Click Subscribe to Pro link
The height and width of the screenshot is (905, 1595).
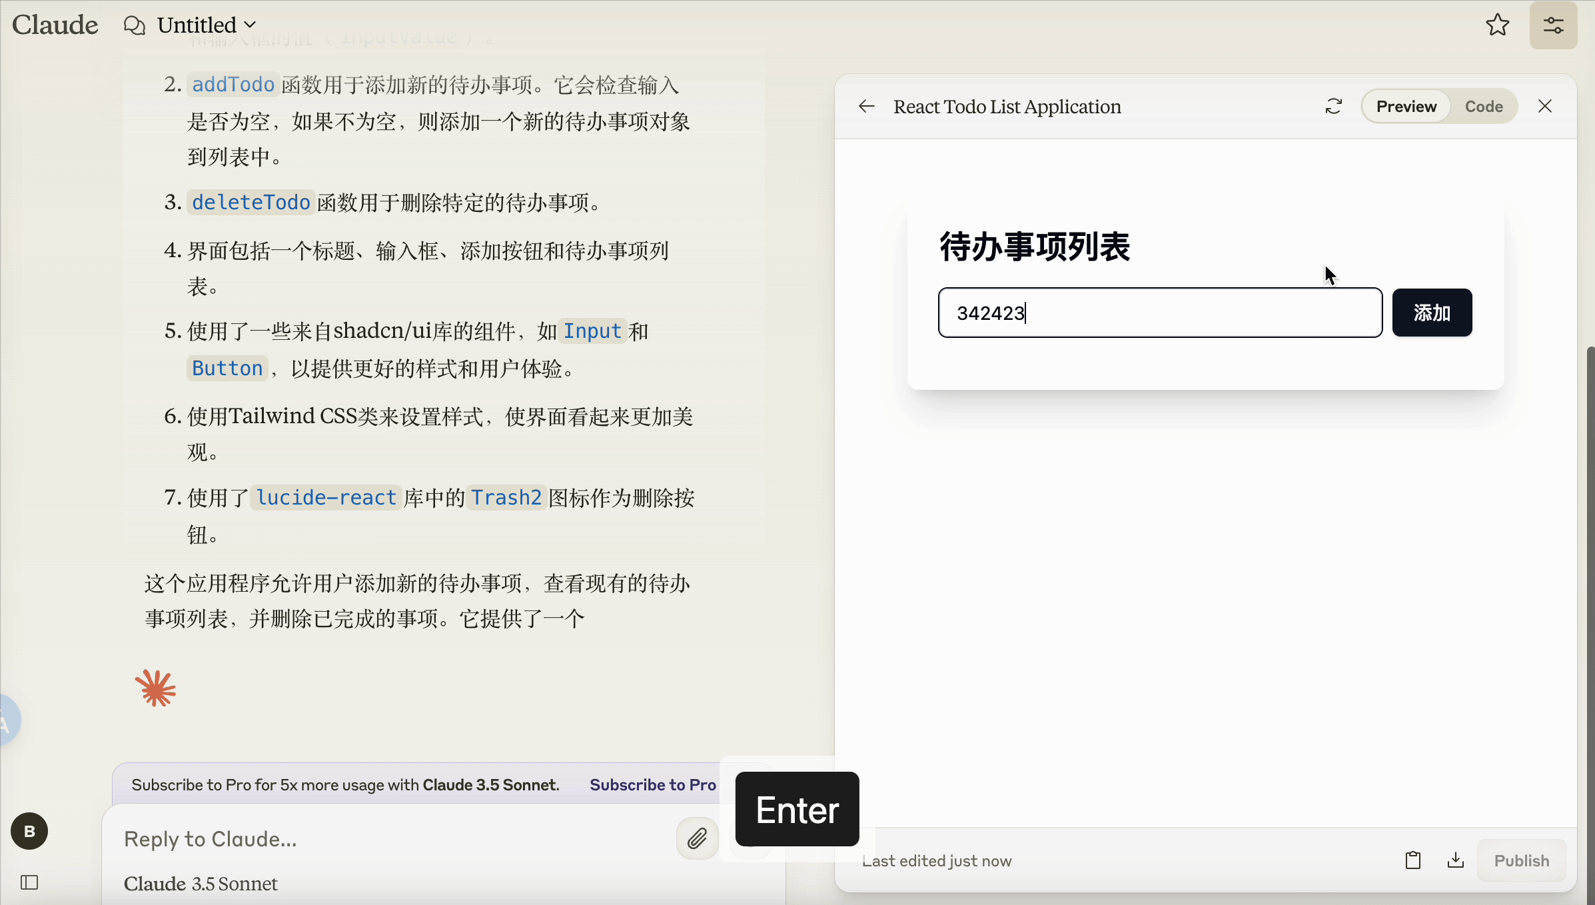click(x=652, y=785)
